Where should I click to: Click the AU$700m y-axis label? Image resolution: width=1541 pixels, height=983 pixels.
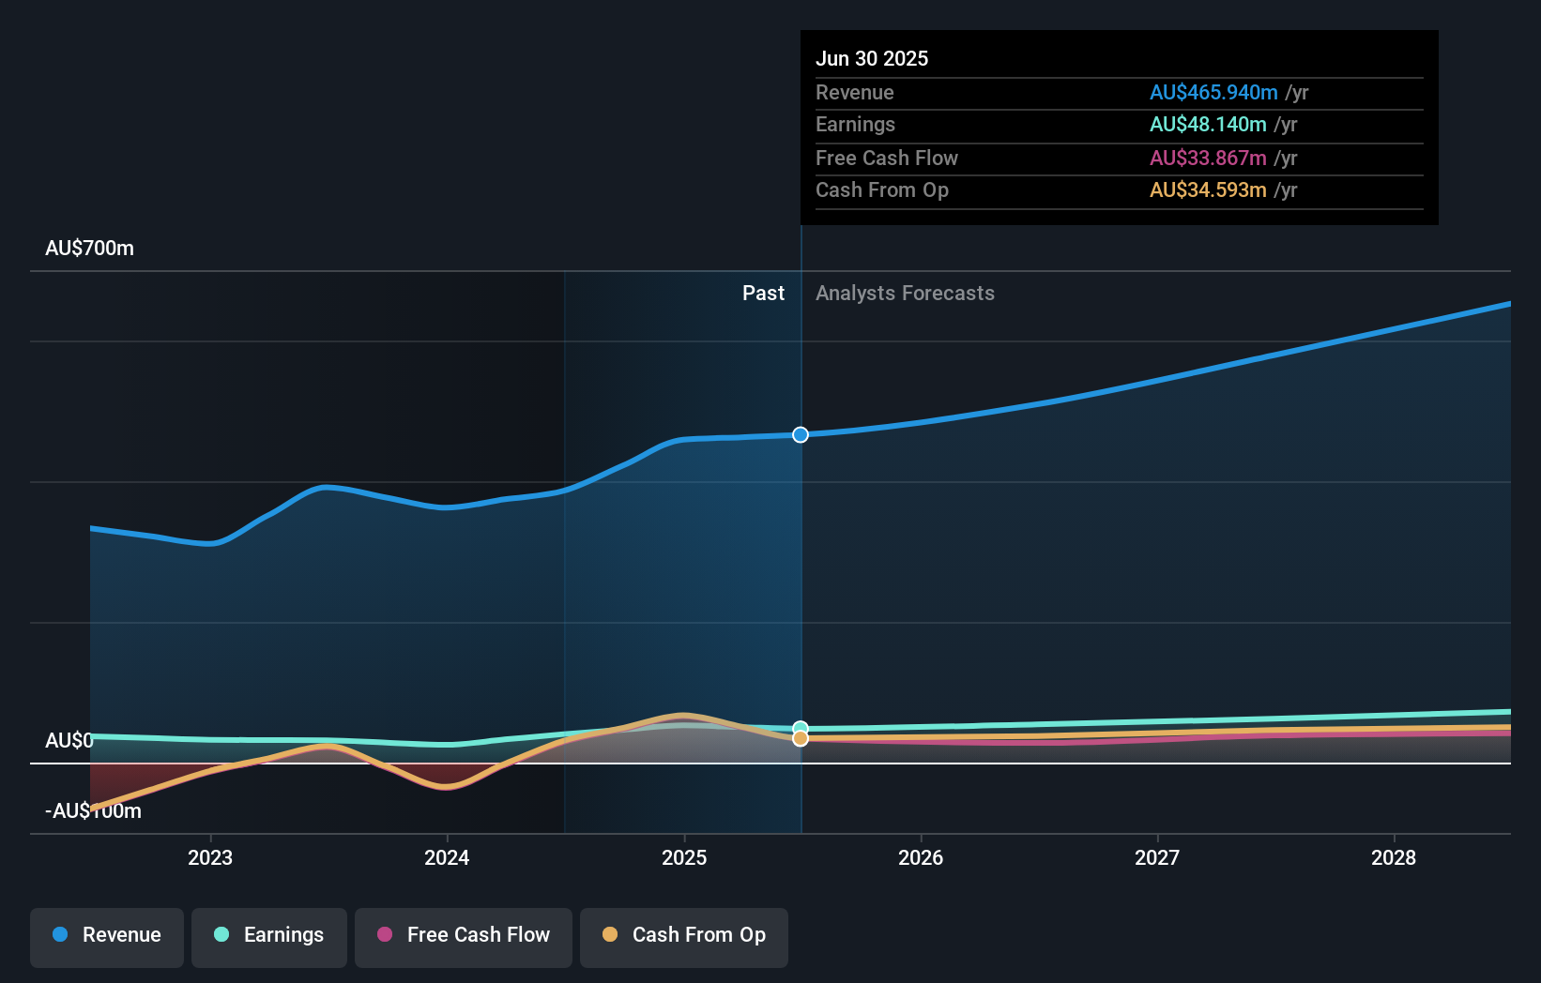(x=89, y=249)
